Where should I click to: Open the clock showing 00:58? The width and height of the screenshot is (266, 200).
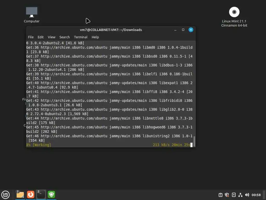coord(256,195)
